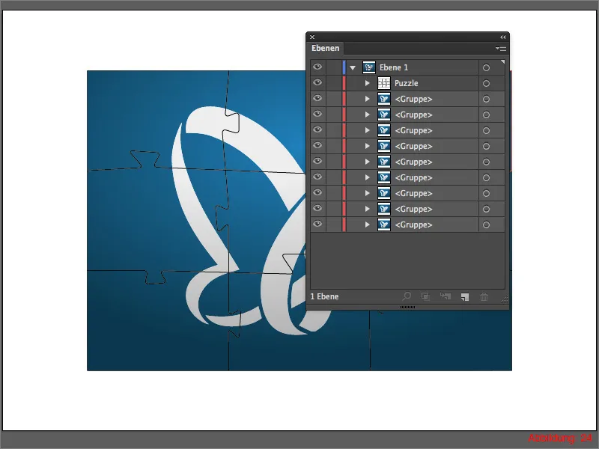
Task: Hide Ebene 1 using its eye toggle
Action: (317, 67)
